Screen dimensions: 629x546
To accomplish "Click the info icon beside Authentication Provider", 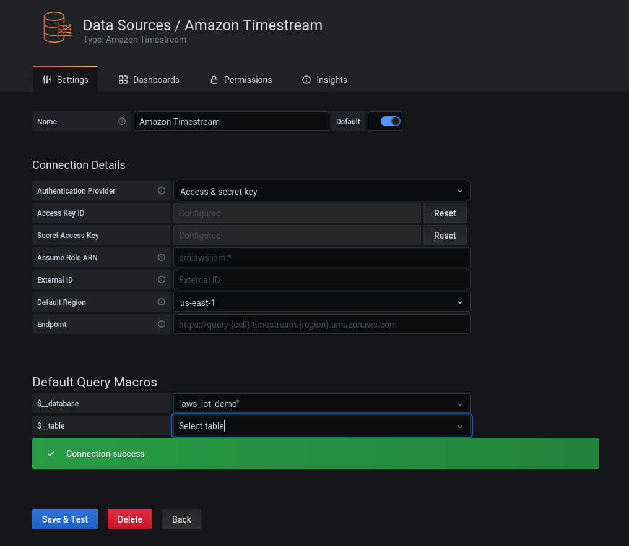I will click(x=162, y=190).
